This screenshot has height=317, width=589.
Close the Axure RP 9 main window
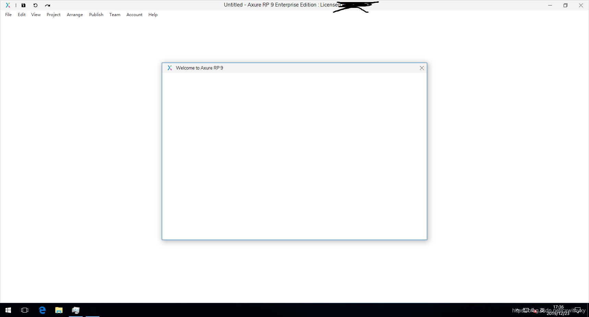tap(581, 5)
